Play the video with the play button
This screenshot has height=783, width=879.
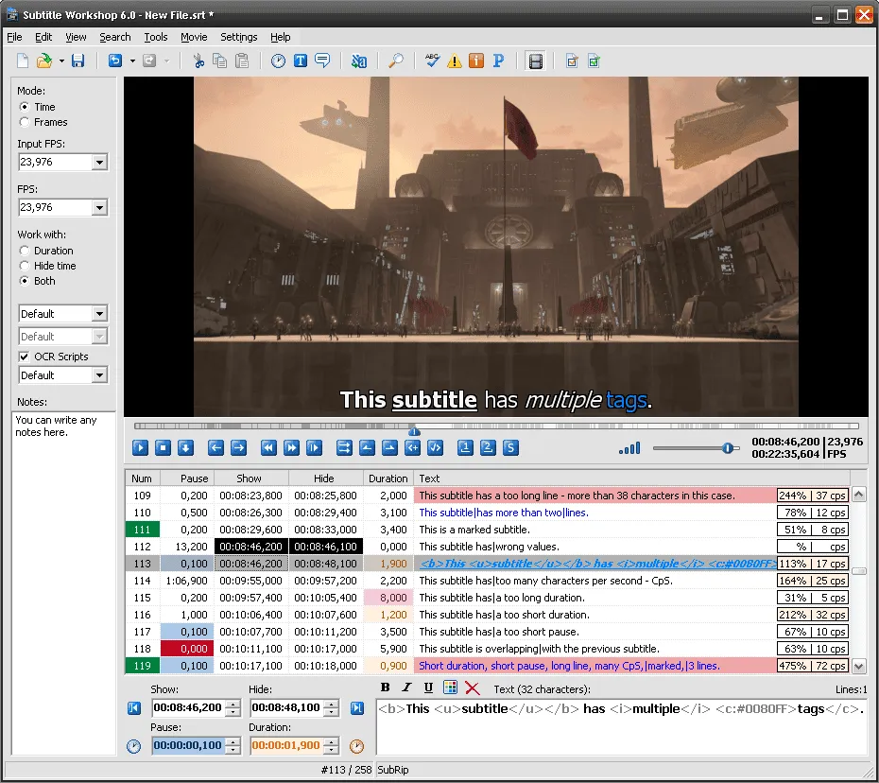(140, 447)
